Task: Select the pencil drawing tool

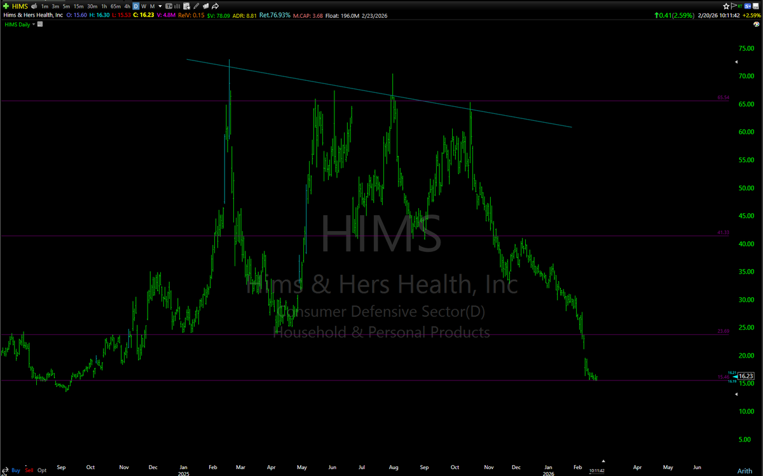Action: (x=196, y=6)
